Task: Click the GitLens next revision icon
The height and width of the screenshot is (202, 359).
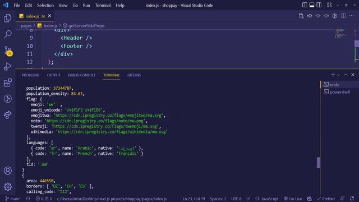Action: [326, 16]
